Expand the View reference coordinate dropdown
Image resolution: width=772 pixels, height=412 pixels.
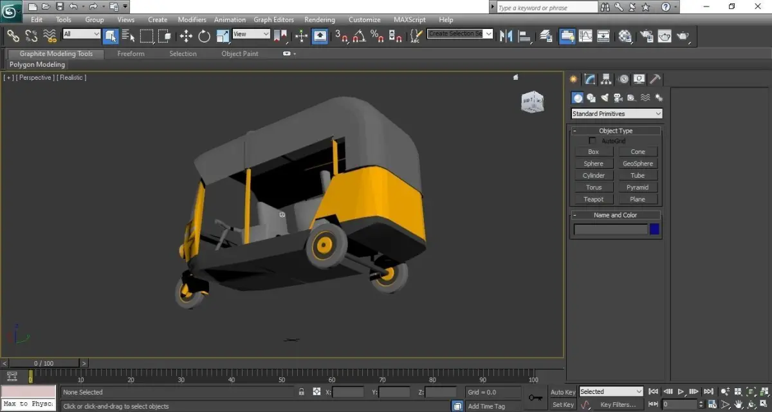[251, 34]
